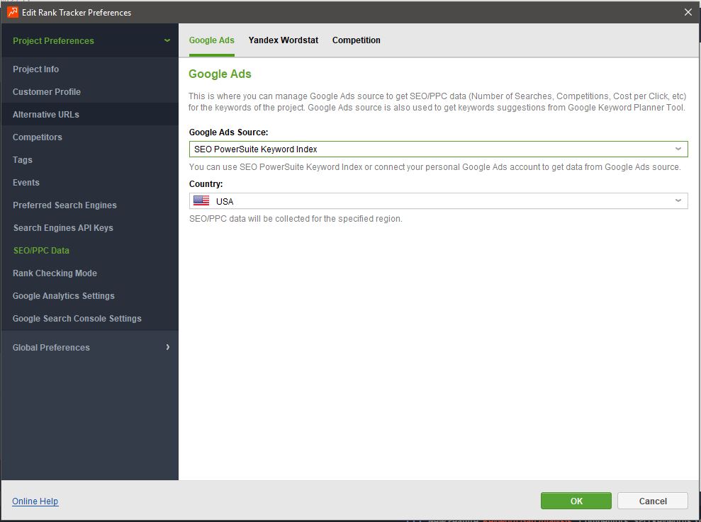Select the Google Ads tab
This screenshot has width=701, height=522.
pos(211,40)
